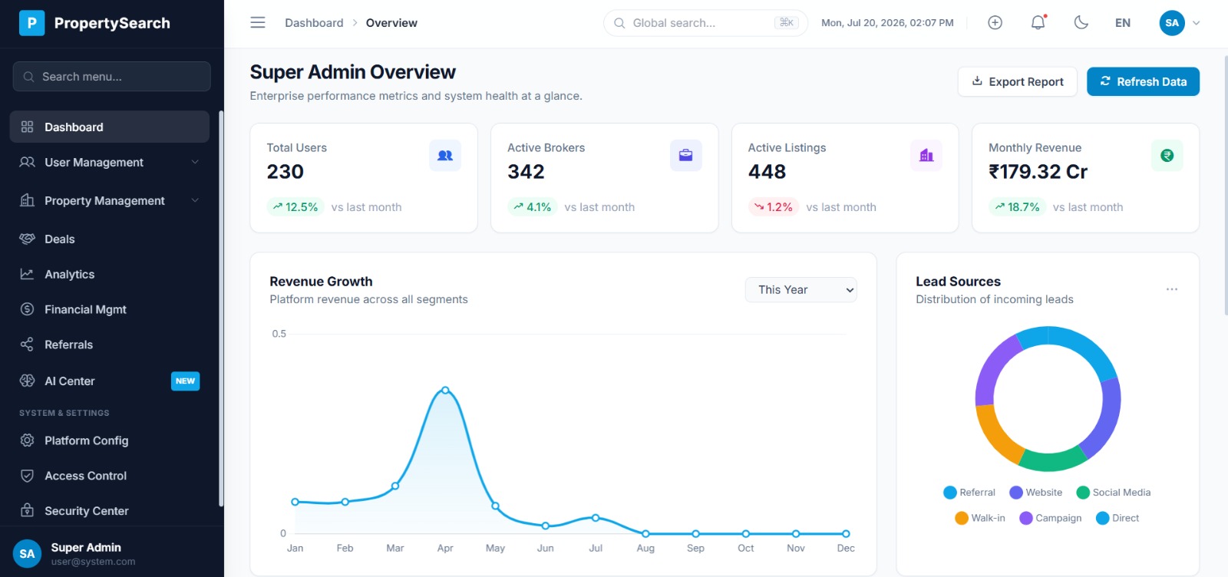
Task: Click the plus circle quick-add icon
Action: (995, 23)
